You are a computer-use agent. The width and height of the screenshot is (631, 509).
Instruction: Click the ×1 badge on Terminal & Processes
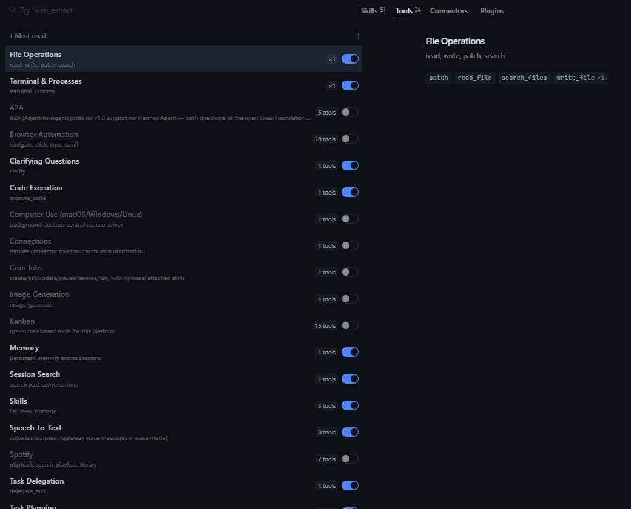click(332, 85)
